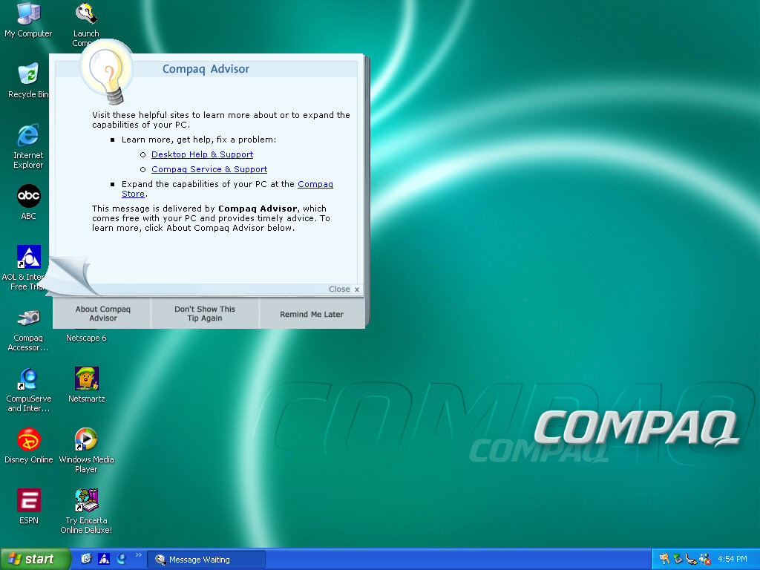Open the ESPN desktop shortcut
760x570 pixels.
28,501
